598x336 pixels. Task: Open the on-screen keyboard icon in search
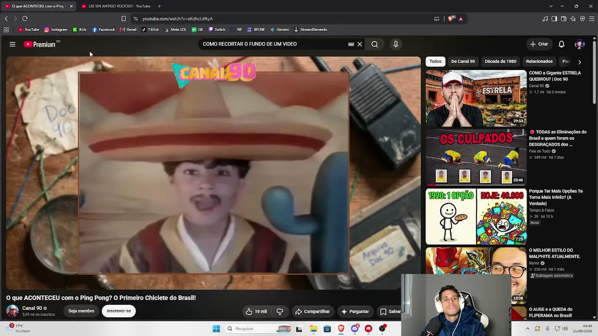click(x=351, y=44)
